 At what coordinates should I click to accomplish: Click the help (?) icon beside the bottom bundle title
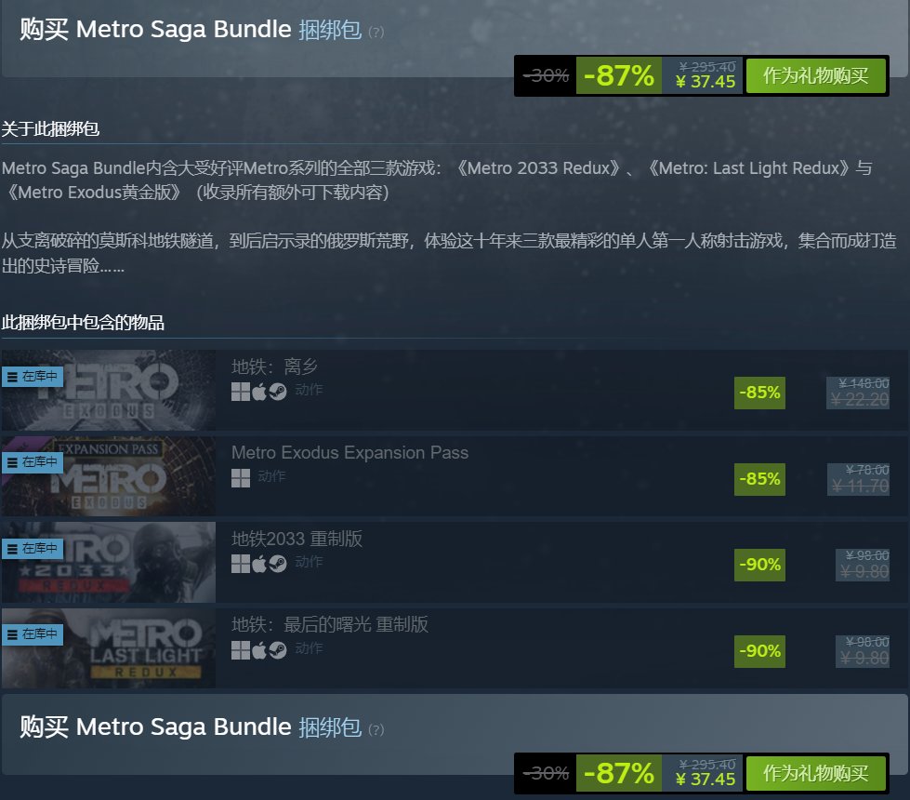376,729
